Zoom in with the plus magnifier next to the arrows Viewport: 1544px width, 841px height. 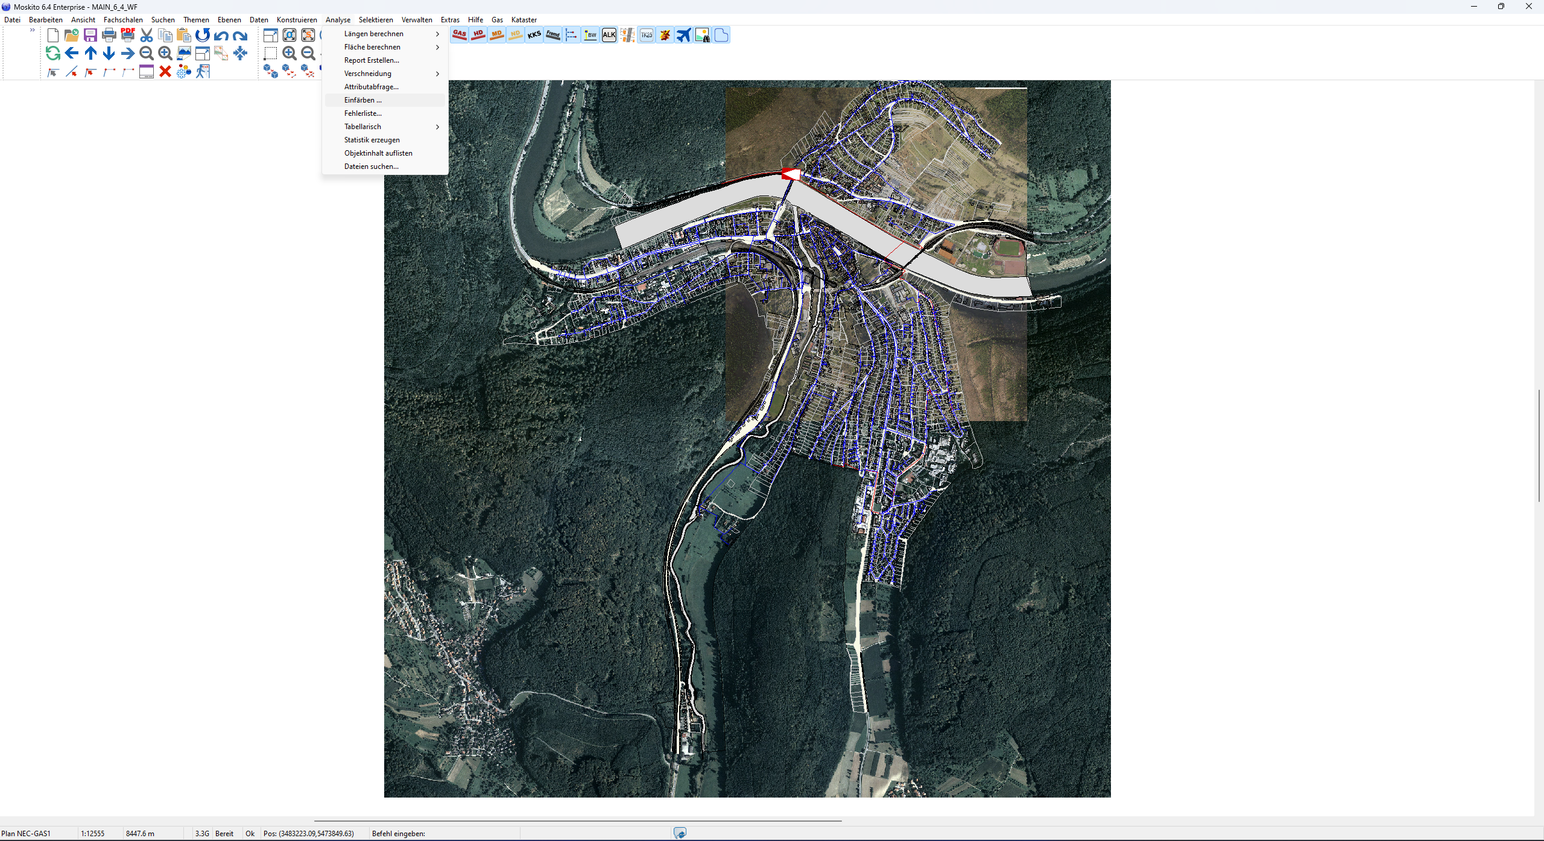[165, 53]
